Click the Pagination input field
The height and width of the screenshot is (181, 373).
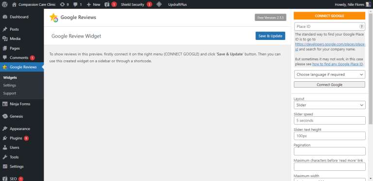coord(329,151)
